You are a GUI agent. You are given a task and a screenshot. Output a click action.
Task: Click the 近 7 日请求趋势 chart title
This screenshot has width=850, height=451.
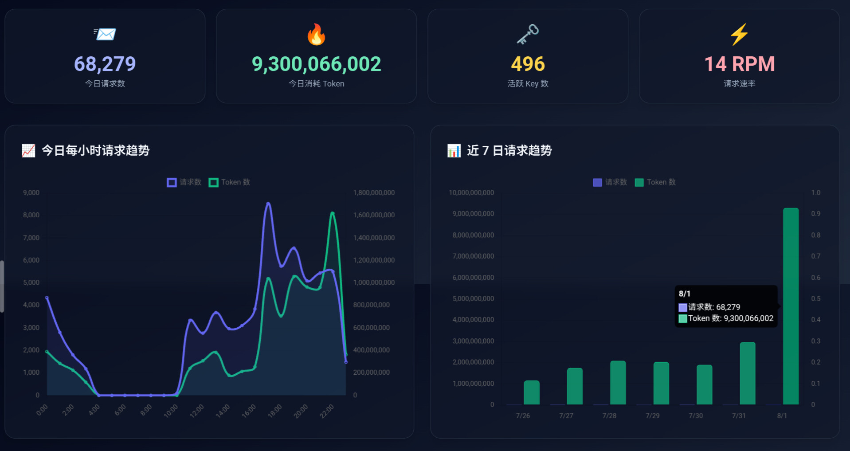(509, 151)
